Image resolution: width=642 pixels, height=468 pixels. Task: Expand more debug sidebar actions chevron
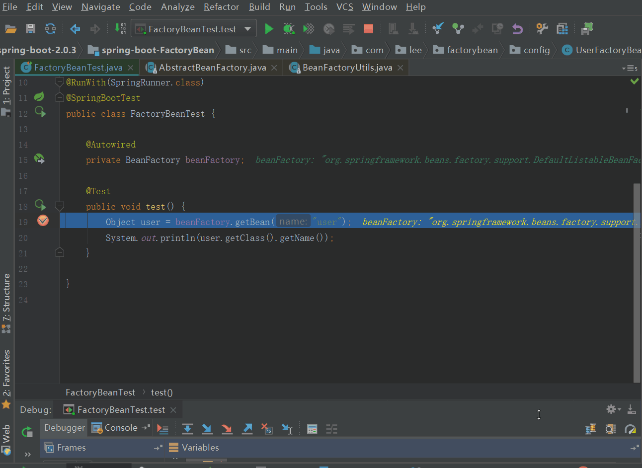(28, 454)
